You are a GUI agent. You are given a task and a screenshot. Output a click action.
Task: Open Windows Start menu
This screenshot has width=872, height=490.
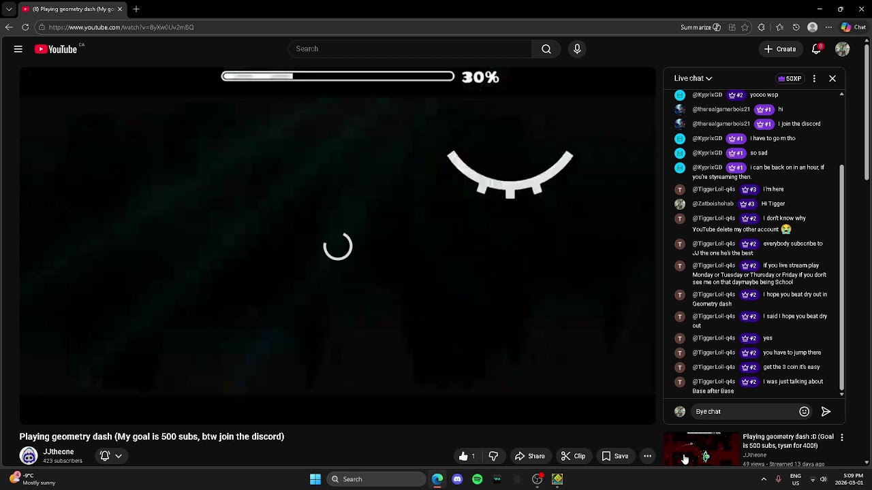point(315,479)
